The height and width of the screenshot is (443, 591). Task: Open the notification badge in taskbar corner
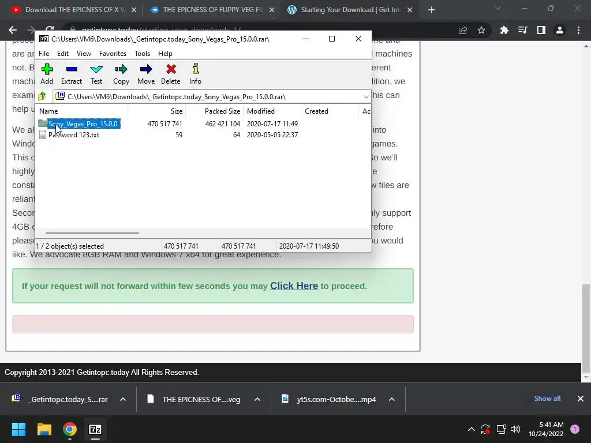coord(575,429)
